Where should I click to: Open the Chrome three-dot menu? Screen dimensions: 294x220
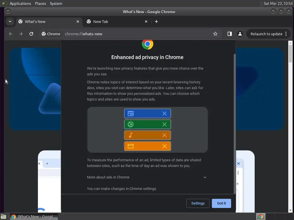(x=286, y=34)
